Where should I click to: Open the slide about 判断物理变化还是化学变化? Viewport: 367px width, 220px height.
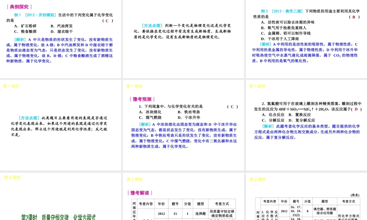pyautogui.click(x=183, y=39)
